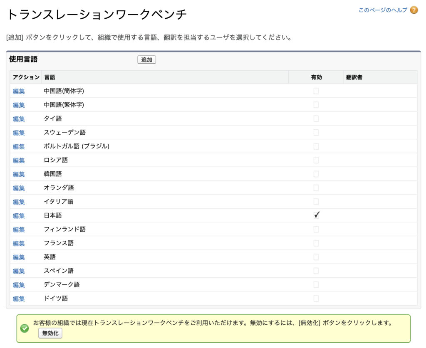
Task: Click 編集 for オランダ語
Action: pos(19,188)
